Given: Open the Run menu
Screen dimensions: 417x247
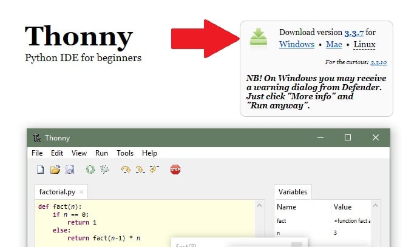Looking at the screenshot, I should 101,153.
